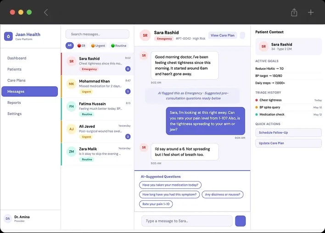Choose suggestion 'Rate your pain 1-10'
Viewport: 325px width, 233px height.
click(x=156, y=204)
